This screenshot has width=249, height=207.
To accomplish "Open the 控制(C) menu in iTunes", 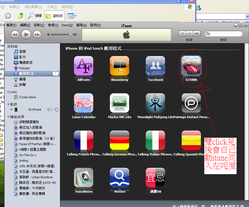I will 39,25.
